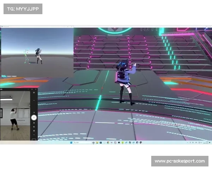Toggle the highlighted first button in preview window
Image resolution: width=212 pixels, height=170 pixels.
pos(4,76)
